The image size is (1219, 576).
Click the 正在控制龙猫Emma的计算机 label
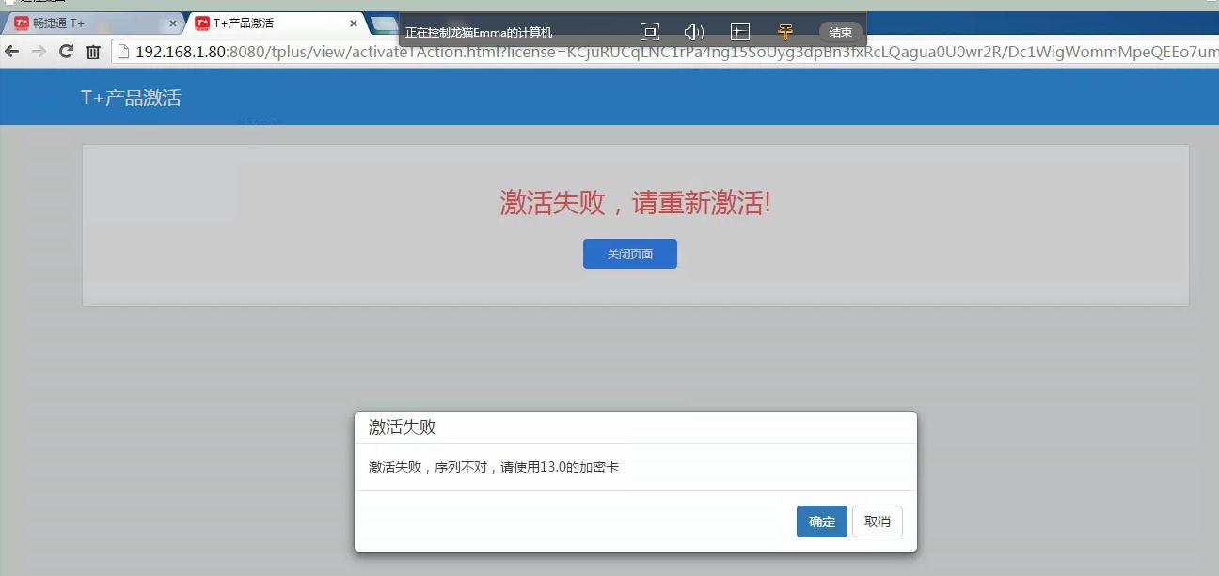[x=479, y=33]
